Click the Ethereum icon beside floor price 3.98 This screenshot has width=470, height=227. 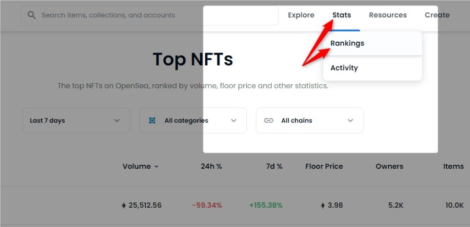pos(323,205)
